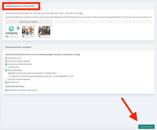Uncheck Primer nombre del entrenador
This screenshot has height=130, width=157.
(x=6, y=64)
